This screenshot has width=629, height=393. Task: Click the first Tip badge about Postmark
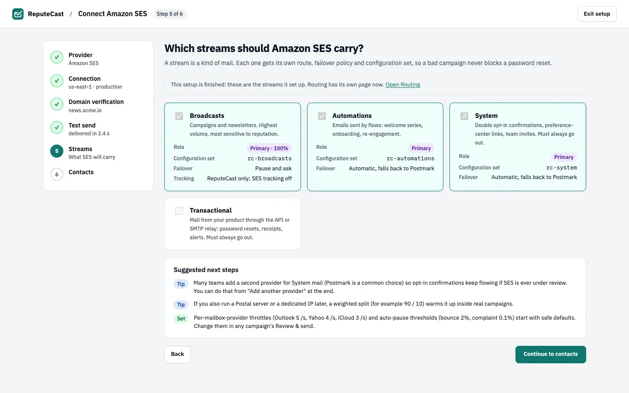coord(181,284)
